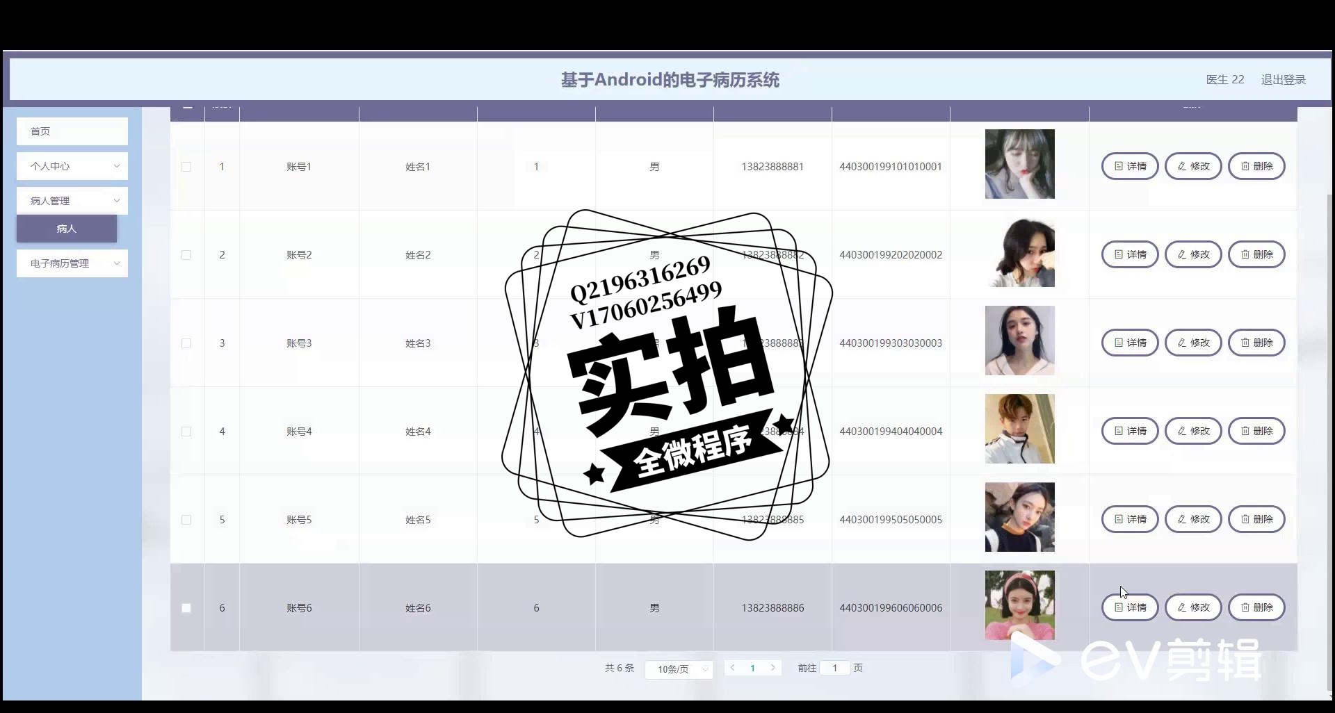Delete patient 账号5 with 删除
This screenshot has width=1335, height=713.
(1256, 519)
